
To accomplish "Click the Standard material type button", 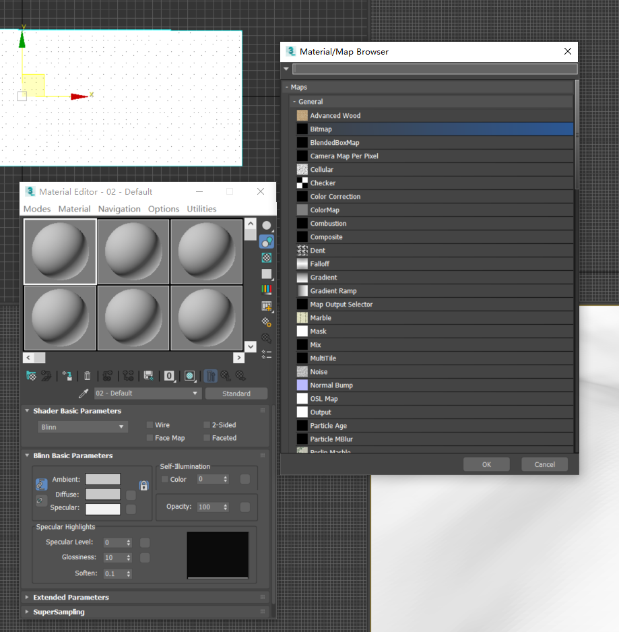I will tap(236, 393).
